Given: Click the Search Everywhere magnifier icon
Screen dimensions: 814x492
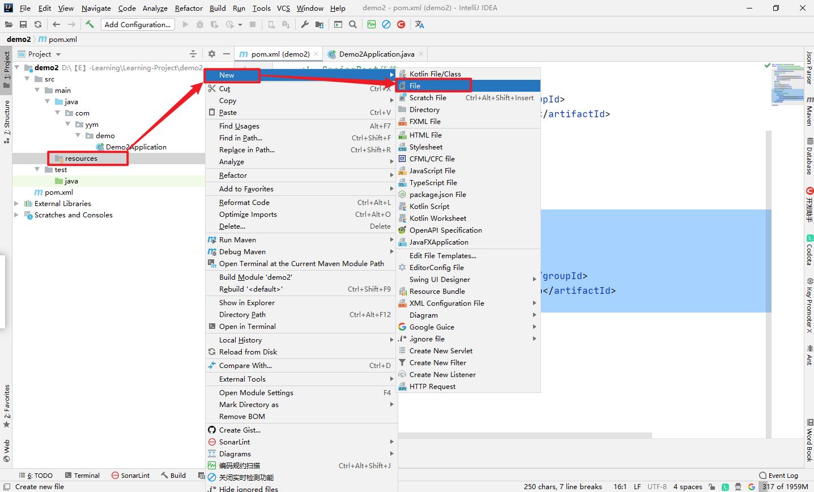Looking at the screenshot, I should pos(353,24).
